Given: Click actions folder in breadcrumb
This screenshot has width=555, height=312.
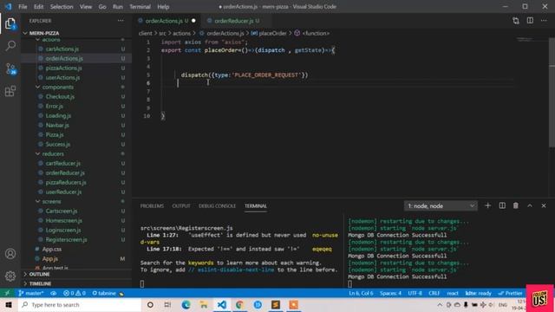Looking at the screenshot, I should click(x=181, y=33).
